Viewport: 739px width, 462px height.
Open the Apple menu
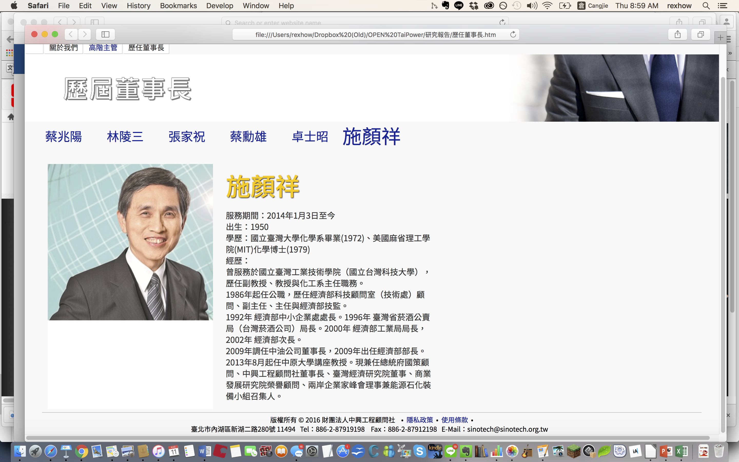pyautogui.click(x=14, y=5)
